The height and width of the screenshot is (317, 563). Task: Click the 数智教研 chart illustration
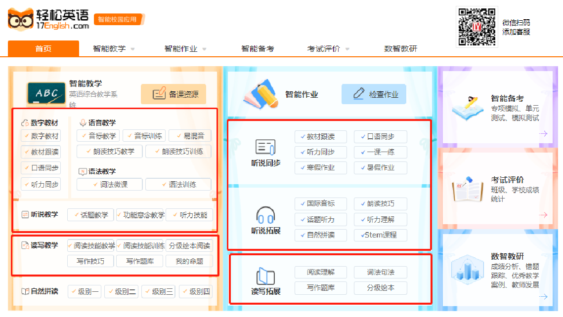(467, 270)
